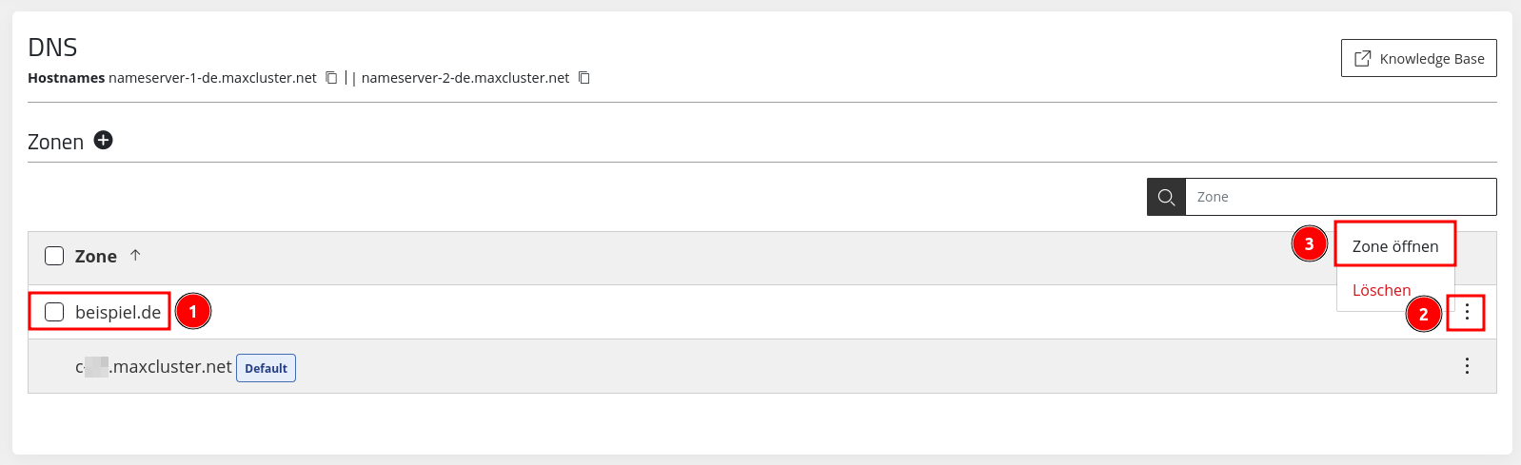Sort zones using the arrow icon
Image resolution: width=1521 pixels, height=465 pixels.
(135, 255)
